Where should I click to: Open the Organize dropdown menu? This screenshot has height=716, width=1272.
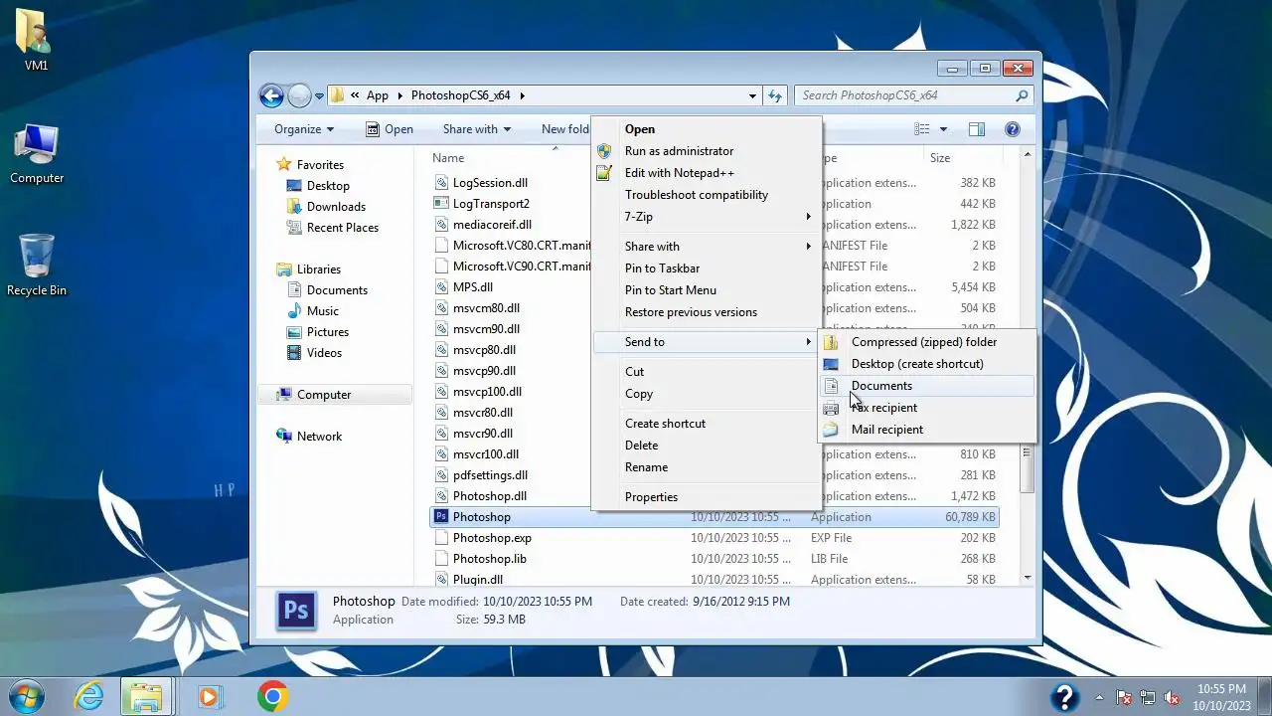(304, 129)
